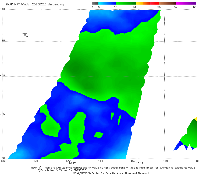
Task: Click the '3)Data buffer is 24 hrs' note line
Action: point(62,170)
